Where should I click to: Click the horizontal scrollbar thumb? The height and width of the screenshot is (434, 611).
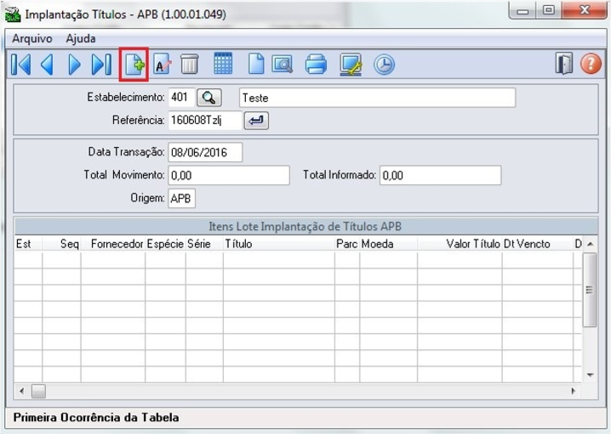click(38, 392)
